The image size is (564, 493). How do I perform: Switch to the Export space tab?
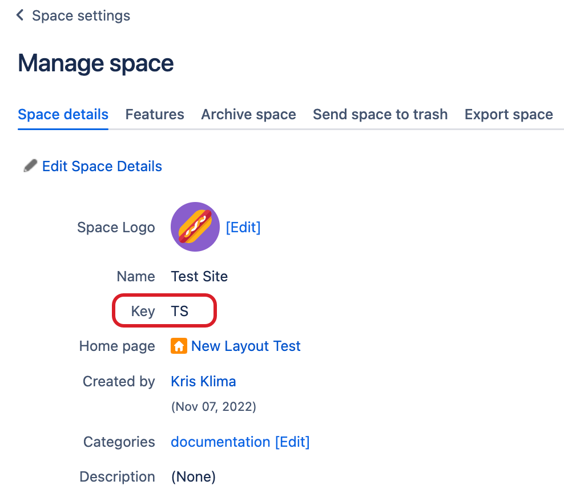(x=509, y=114)
